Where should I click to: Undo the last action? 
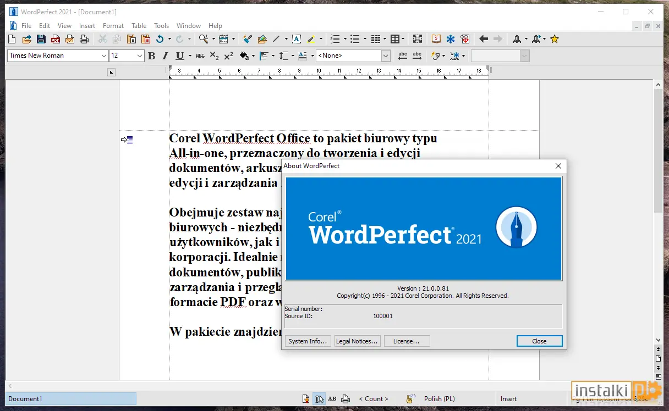click(160, 39)
